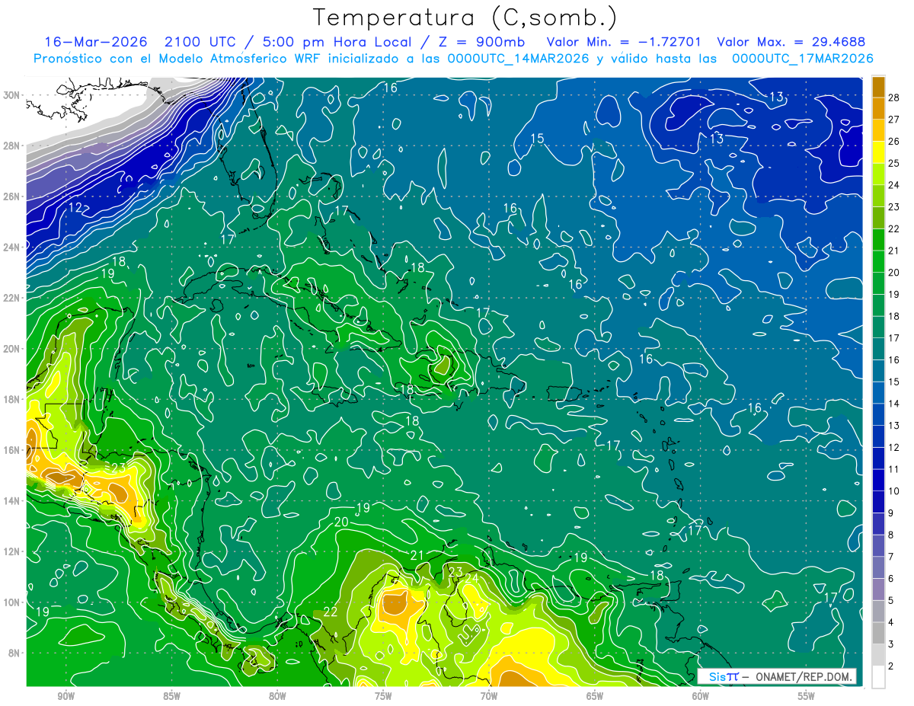
Task: Click the latitude axis label "28N"
Action: pyautogui.click(x=12, y=145)
